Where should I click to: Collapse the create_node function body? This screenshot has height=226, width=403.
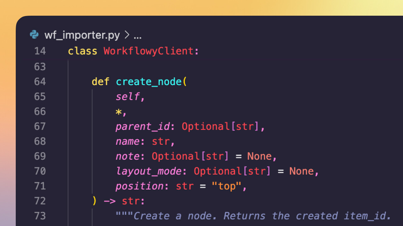point(57,81)
